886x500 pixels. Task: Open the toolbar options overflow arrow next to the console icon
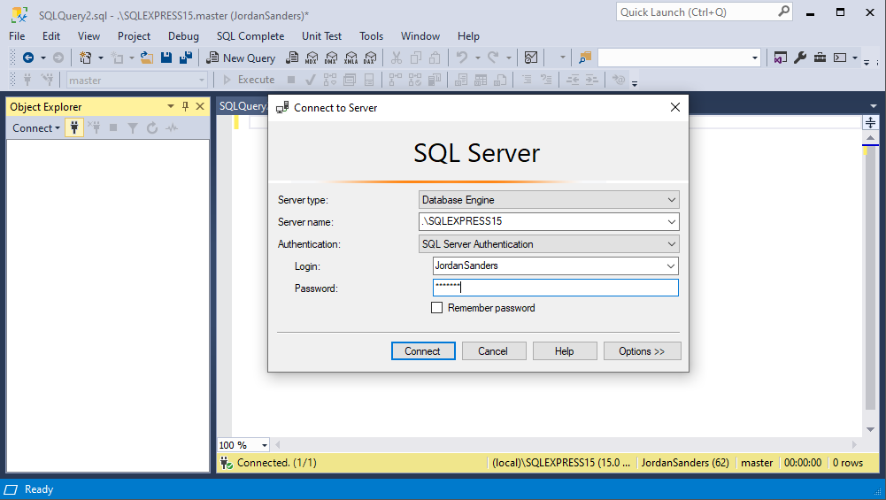pos(854,58)
